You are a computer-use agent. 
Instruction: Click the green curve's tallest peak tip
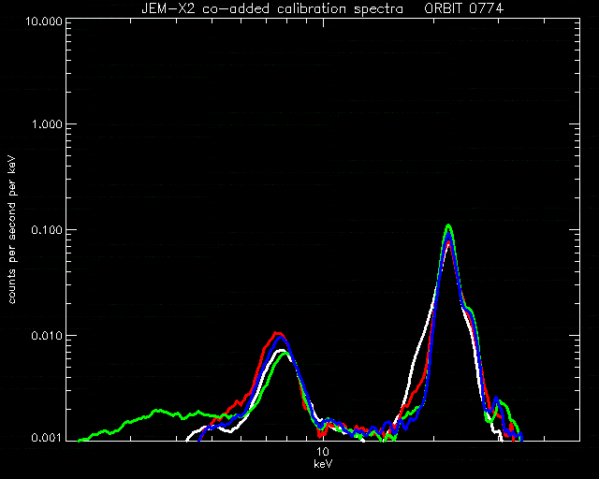[448, 225]
